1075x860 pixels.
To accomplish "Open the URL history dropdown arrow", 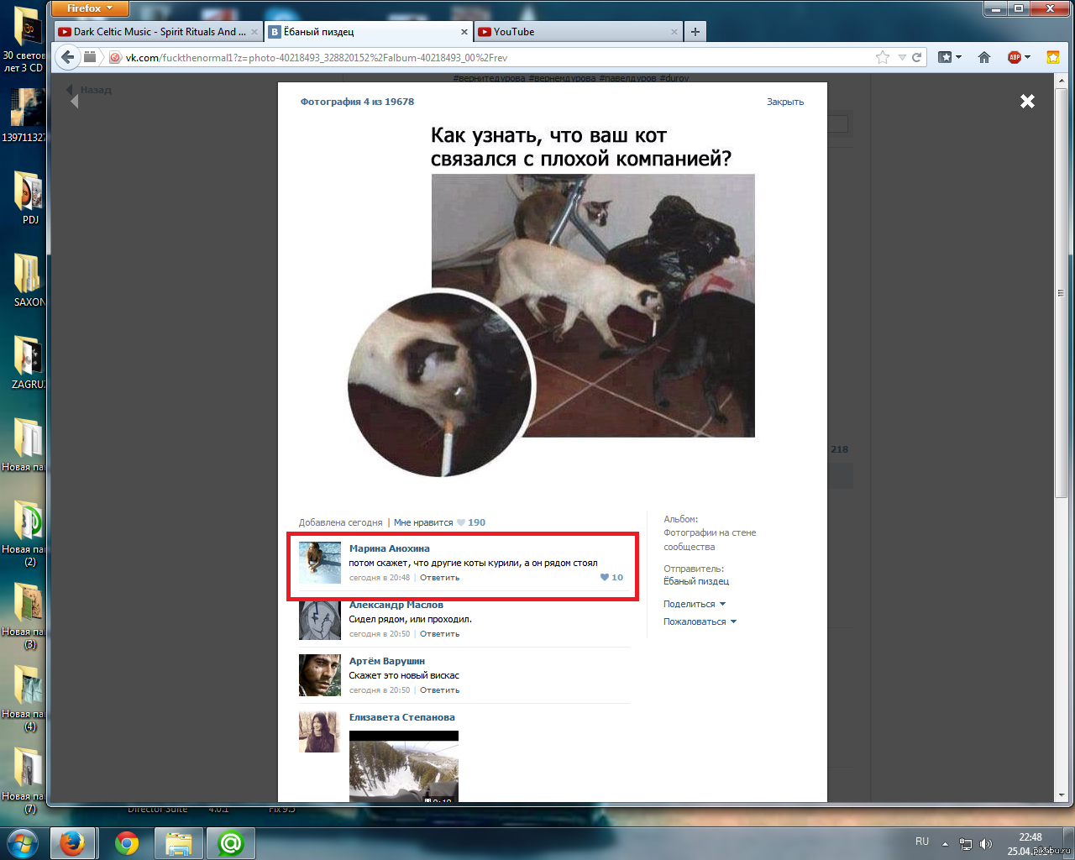I will tap(902, 57).
